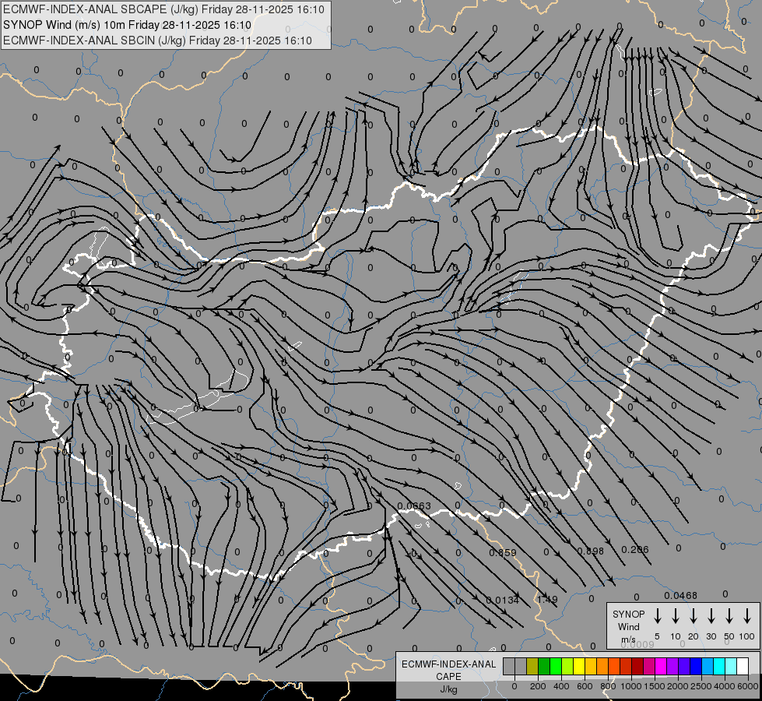The height and width of the screenshot is (701, 762).
Task: Pick the white CAPE swatch at 6000
Action: 743,666
